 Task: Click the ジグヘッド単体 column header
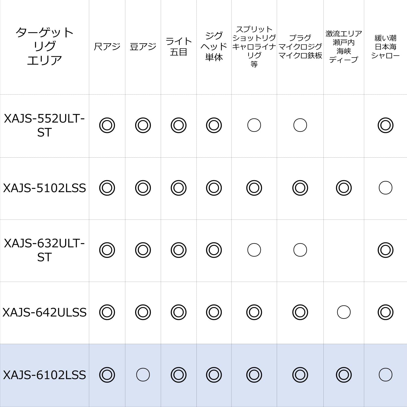tap(214, 47)
